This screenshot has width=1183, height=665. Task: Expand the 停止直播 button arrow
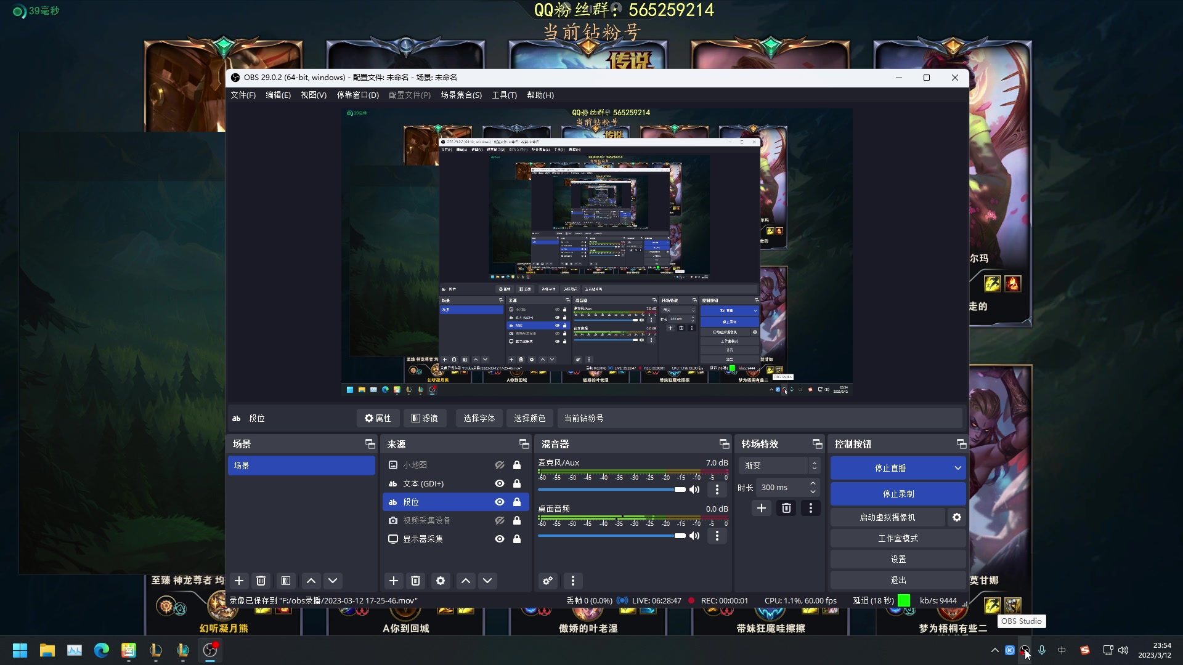click(x=958, y=468)
